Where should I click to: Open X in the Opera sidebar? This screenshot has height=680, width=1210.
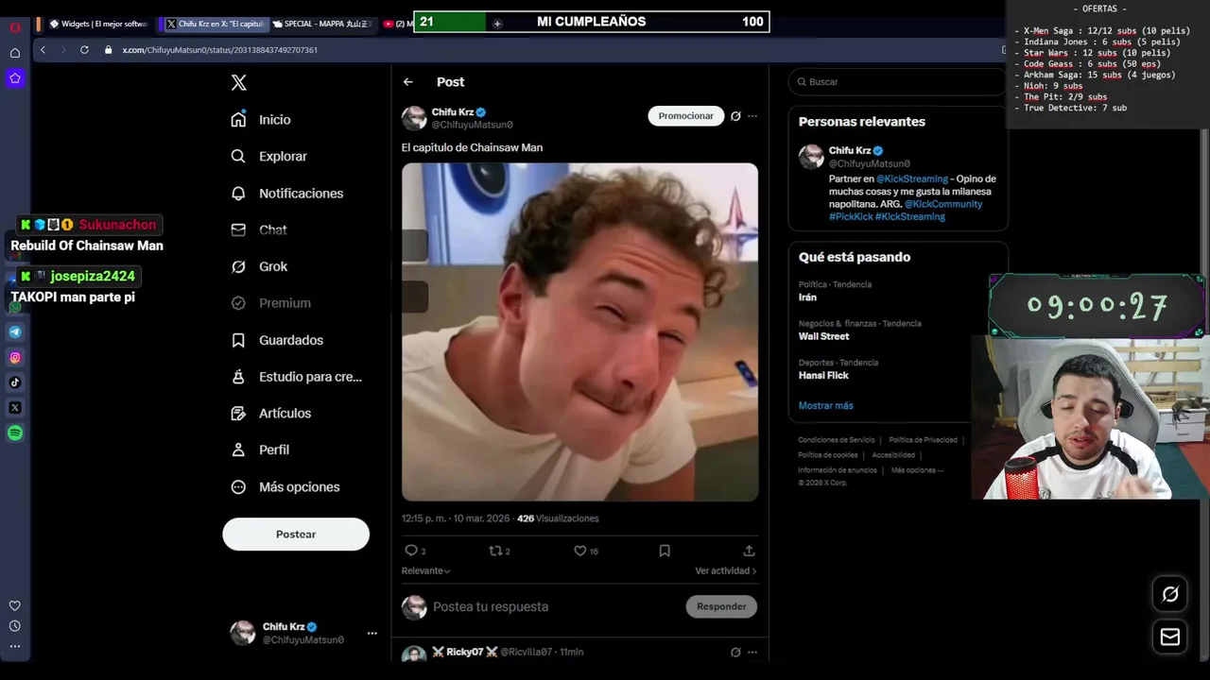[x=15, y=408]
